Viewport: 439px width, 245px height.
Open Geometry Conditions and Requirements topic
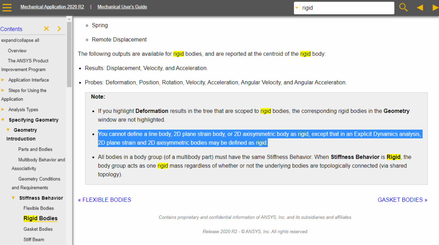pos(36,183)
